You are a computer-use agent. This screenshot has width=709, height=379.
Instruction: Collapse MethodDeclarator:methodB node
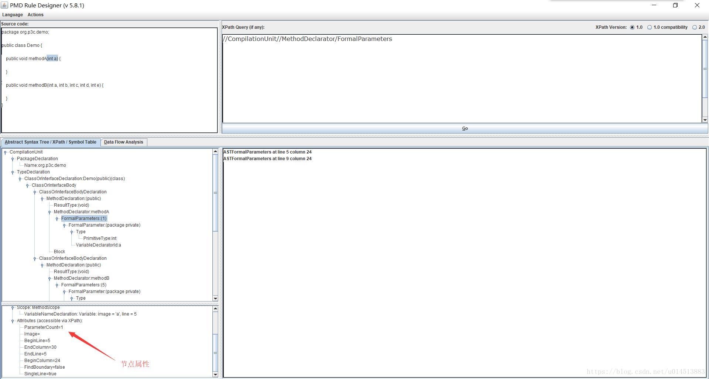[x=49, y=279]
